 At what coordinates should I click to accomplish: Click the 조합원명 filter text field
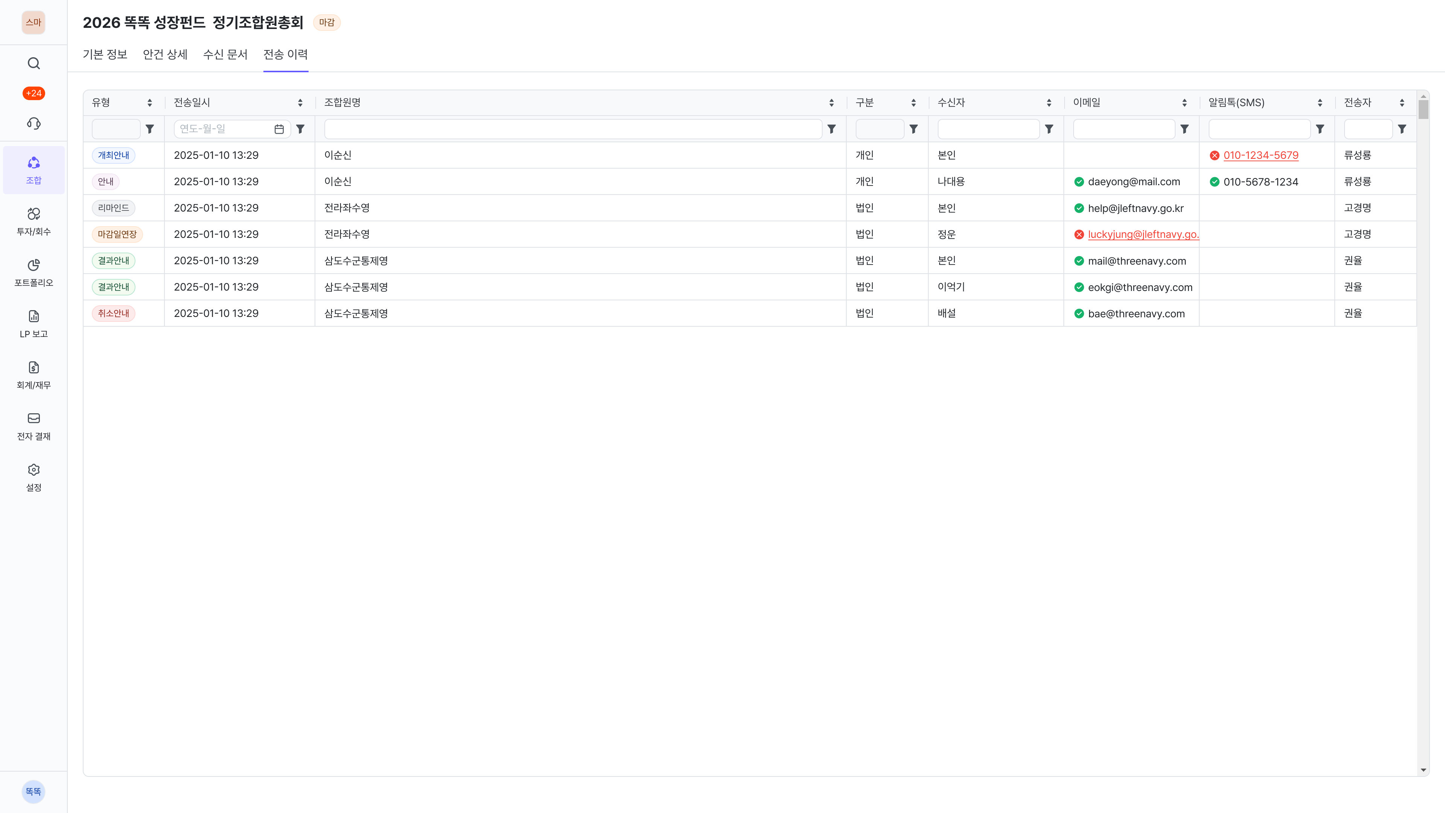573,129
